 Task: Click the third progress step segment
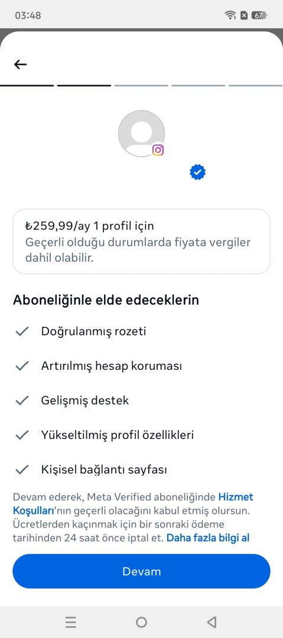pyautogui.click(x=141, y=86)
